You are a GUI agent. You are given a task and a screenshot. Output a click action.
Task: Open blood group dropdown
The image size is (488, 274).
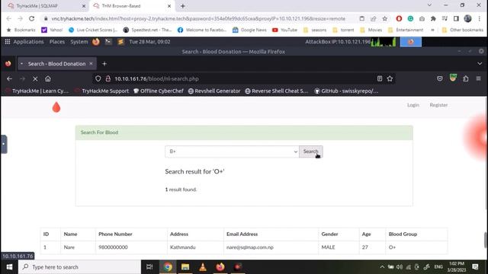[232, 151]
